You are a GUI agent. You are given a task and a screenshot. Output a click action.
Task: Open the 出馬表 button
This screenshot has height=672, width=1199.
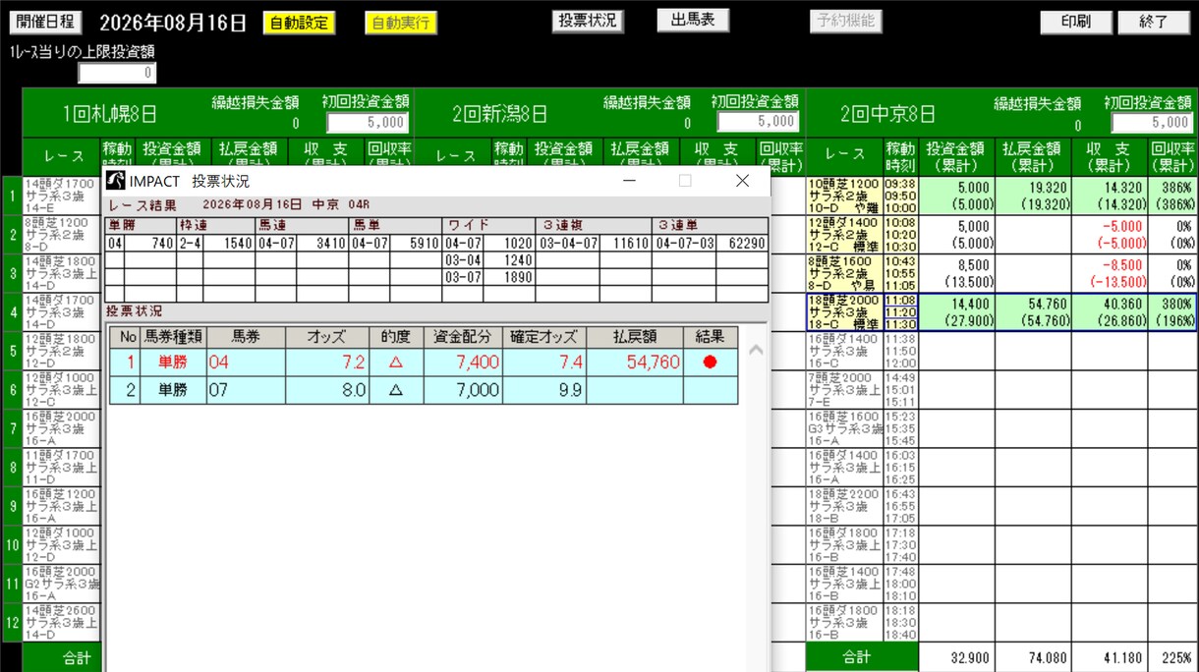[693, 21]
